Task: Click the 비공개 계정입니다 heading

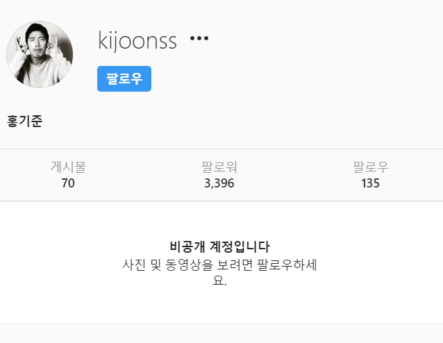Action: (x=219, y=246)
